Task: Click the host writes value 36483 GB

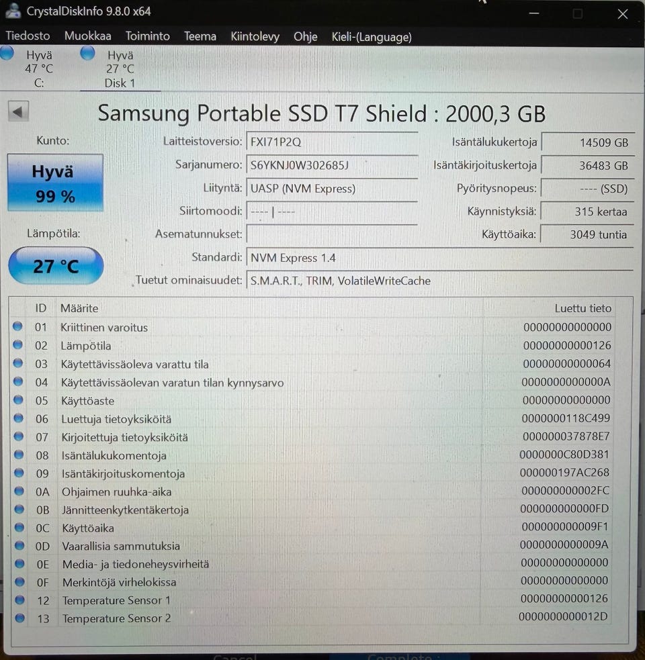Action: (x=588, y=165)
